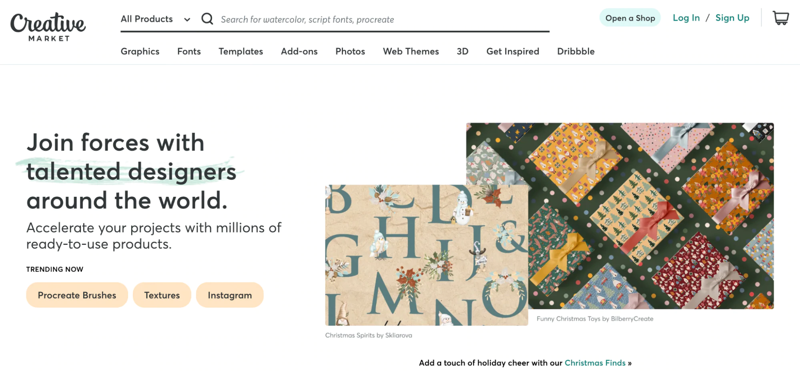The image size is (800, 374).
Task: Open the Get Inspired menu item
Action: [x=513, y=52]
